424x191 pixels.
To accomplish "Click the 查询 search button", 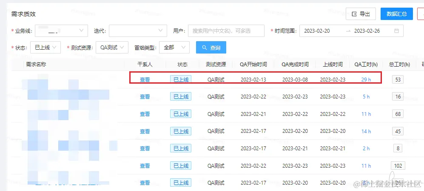I will (x=211, y=48).
